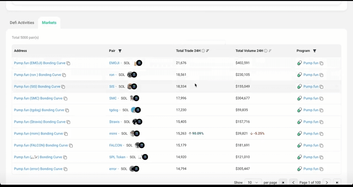Copy address of Pump.fun (FALCON) Bonding Curve
Viewport: 353px width, 187px height.
[x=71, y=146]
